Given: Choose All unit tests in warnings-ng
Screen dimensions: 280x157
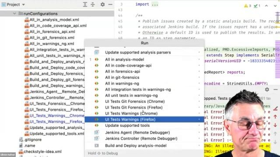Looking at the screenshot, I should (x=144, y=96).
